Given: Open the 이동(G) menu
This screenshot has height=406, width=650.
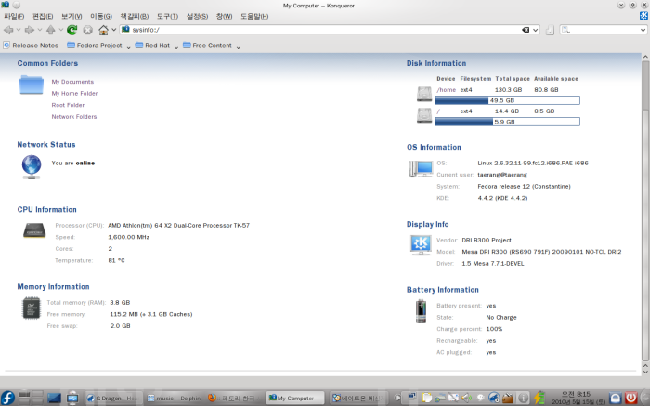Looking at the screenshot, I should (101, 16).
